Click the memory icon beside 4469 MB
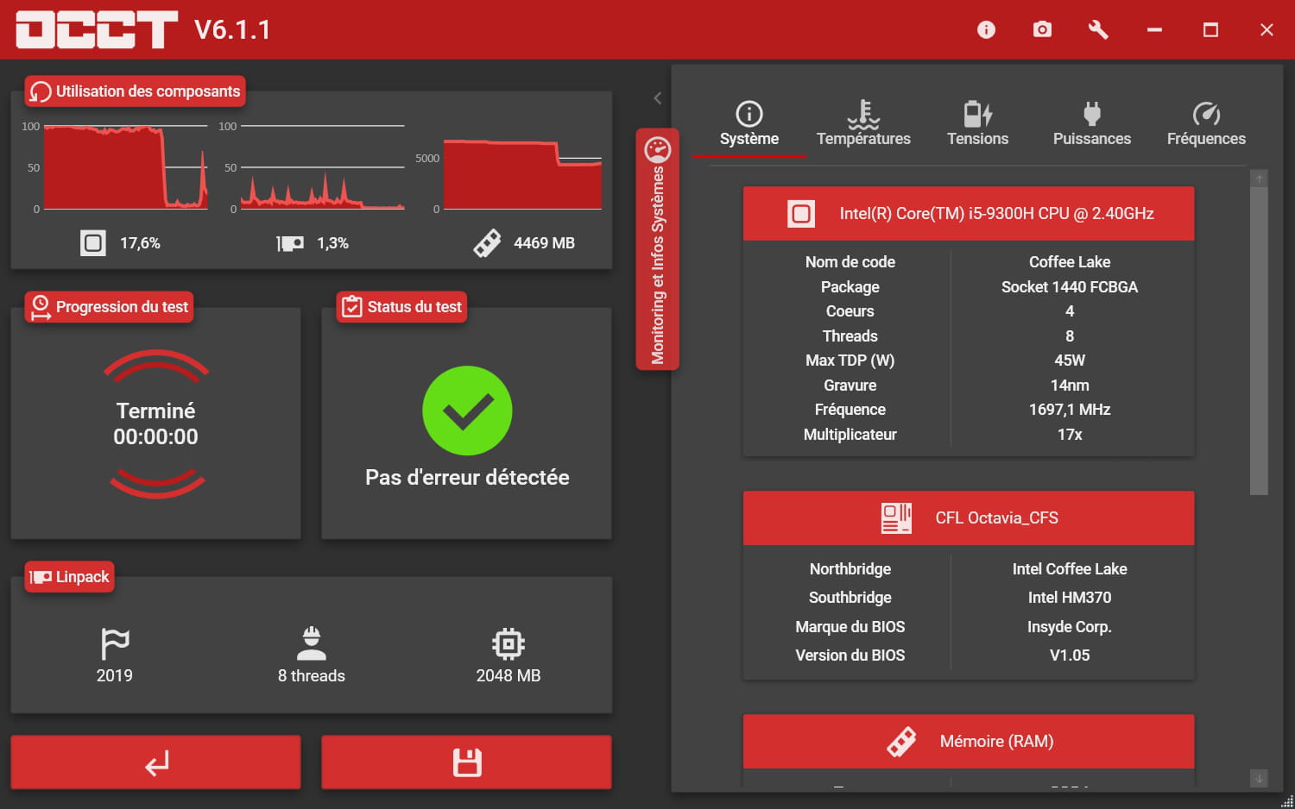This screenshot has height=809, width=1295. (488, 243)
